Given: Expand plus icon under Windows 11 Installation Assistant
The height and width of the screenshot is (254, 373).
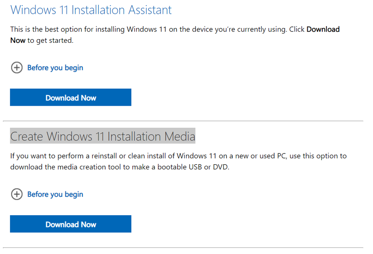Looking at the screenshot, I should [x=17, y=68].
